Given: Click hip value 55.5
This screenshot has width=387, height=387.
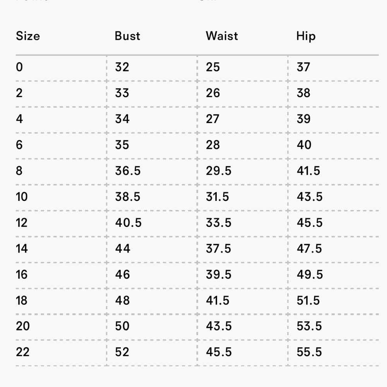Looking at the screenshot, I should point(310,352).
